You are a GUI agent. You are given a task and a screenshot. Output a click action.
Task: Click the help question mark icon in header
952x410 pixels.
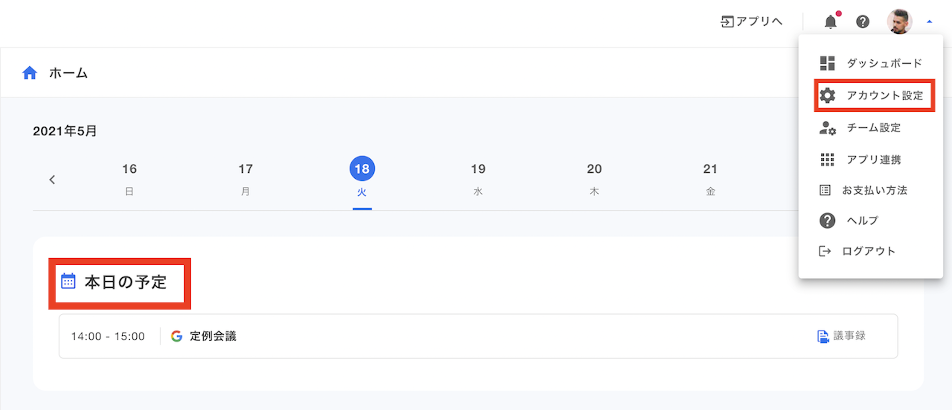point(863,21)
